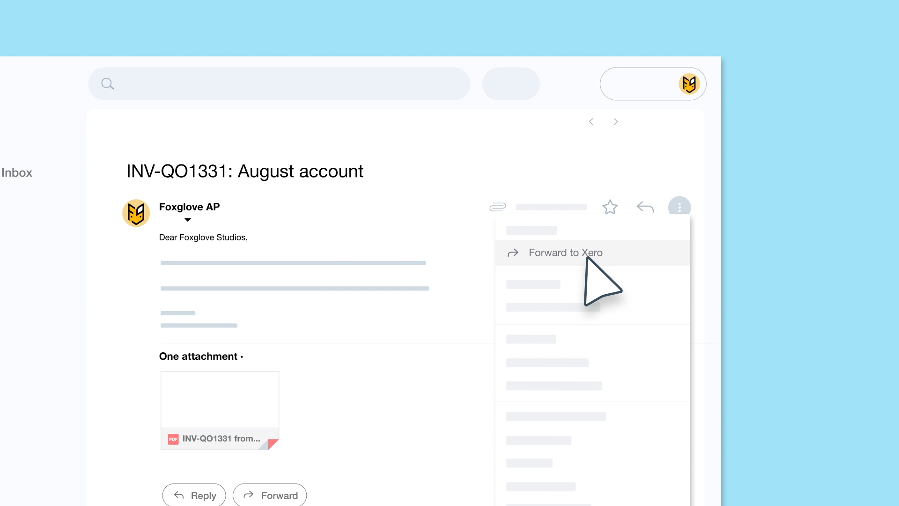
Task: Click the Forward button
Action: coord(270,495)
